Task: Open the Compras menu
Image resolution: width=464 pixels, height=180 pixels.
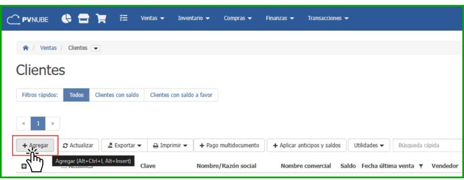Action: (x=238, y=18)
